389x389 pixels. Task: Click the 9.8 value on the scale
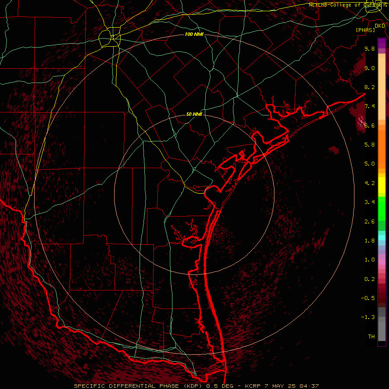click(x=370, y=48)
